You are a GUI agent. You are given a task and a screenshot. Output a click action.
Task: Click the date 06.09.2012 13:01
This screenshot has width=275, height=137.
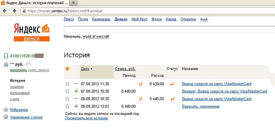(x=95, y=106)
